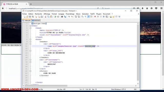Click the Open file folder icon

coord(27,17)
